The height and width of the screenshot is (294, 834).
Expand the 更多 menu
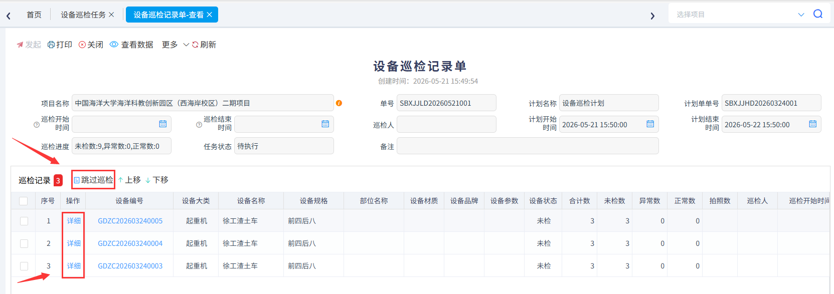[176, 45]
